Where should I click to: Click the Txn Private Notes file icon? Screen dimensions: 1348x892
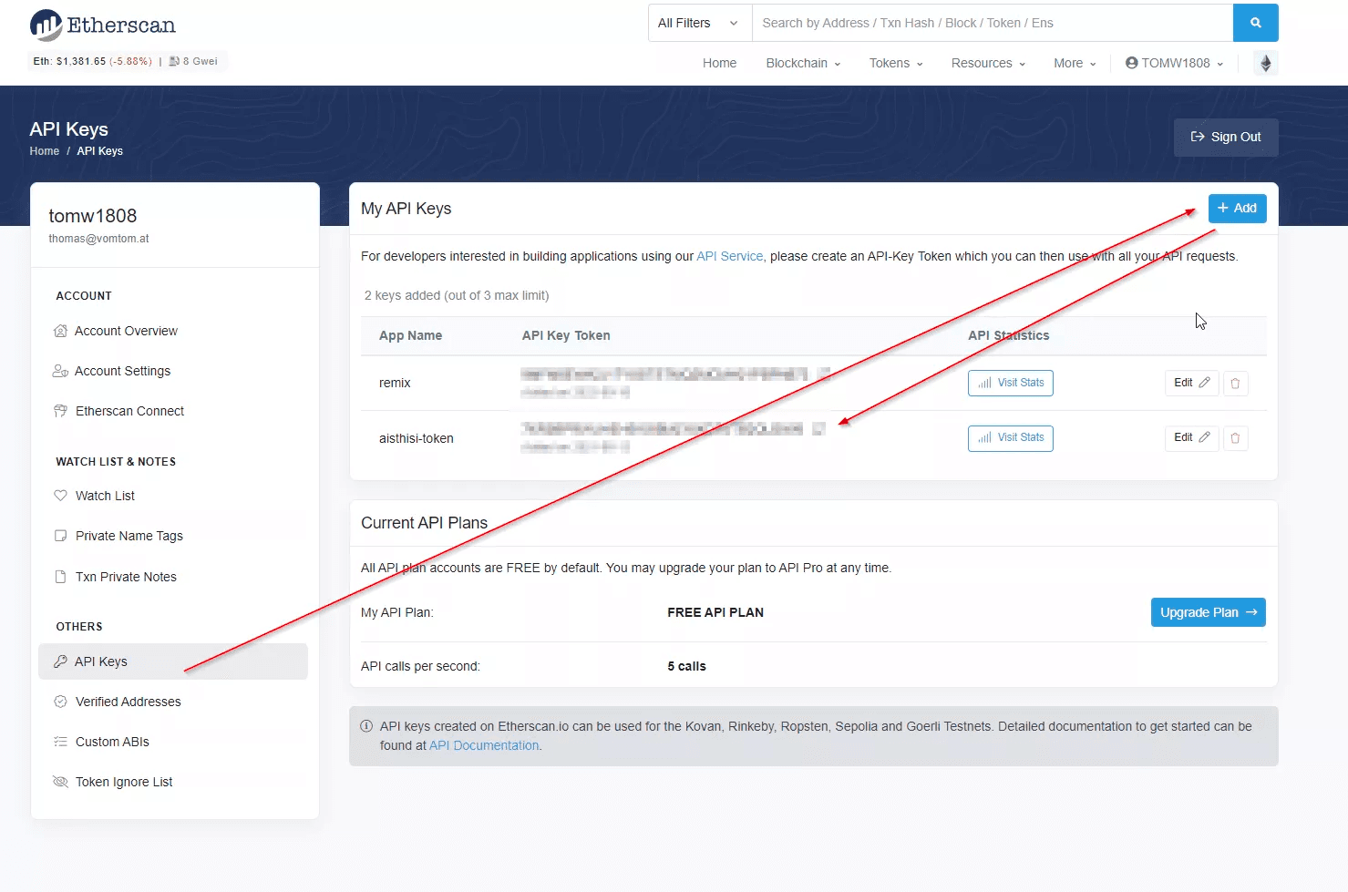(60, 577)
